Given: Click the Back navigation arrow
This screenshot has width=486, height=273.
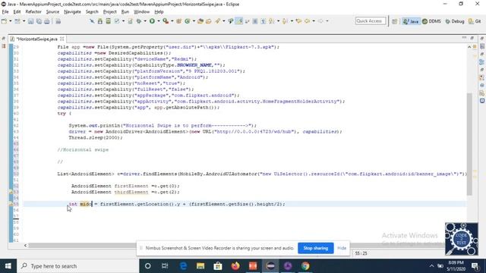Looking at the screenshot, I should pyautogui.click(x=307, y=21).
